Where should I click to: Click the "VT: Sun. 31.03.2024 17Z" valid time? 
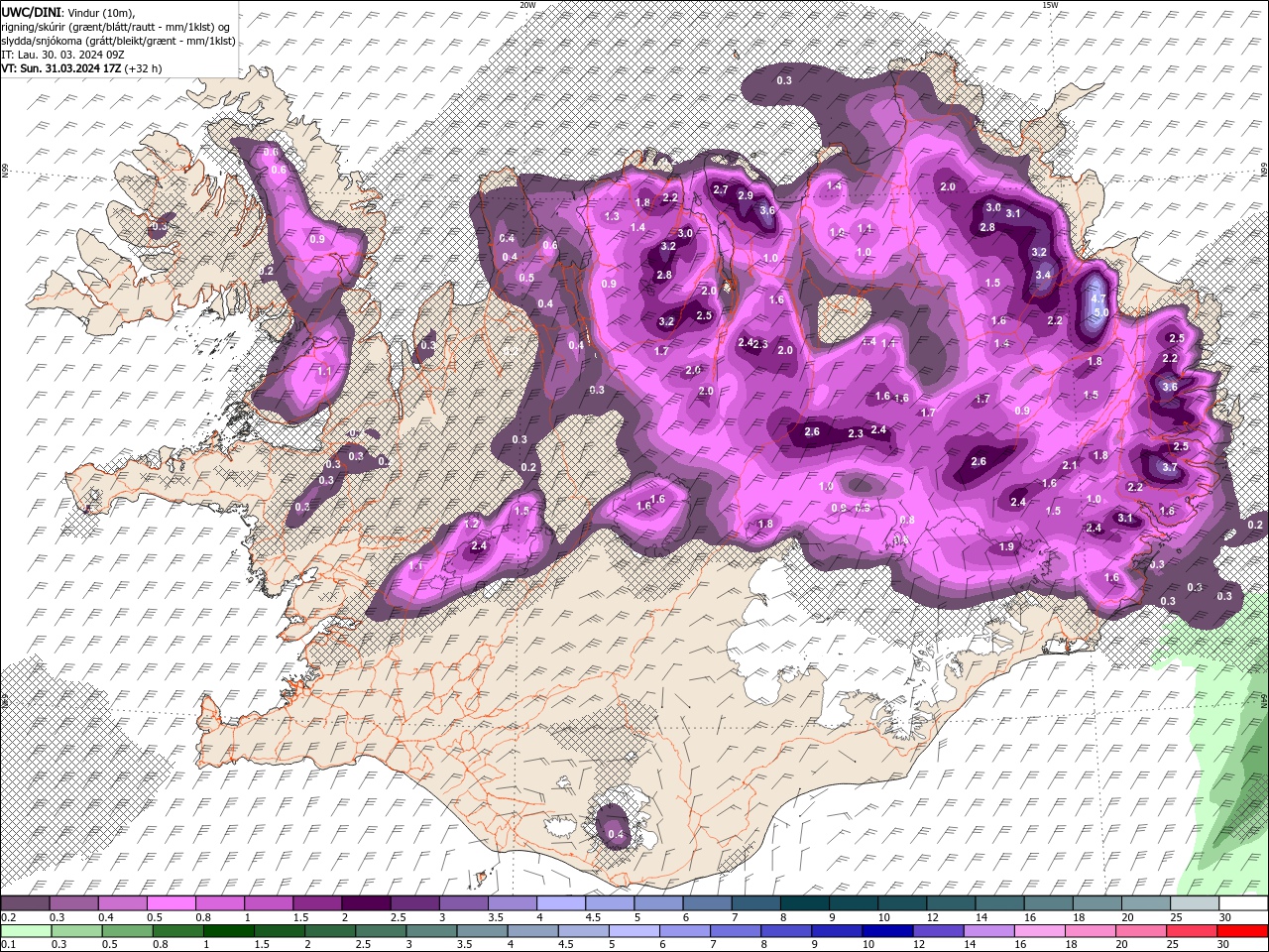[x=60, y=68]
